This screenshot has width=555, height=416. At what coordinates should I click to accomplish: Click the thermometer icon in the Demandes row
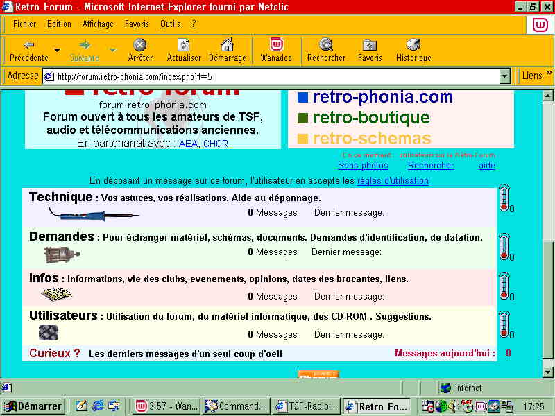[x=504, y=247]
